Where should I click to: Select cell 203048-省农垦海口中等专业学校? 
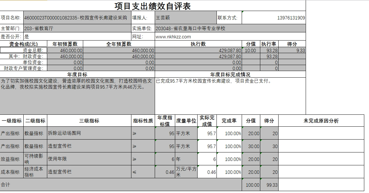pos(230,28)
